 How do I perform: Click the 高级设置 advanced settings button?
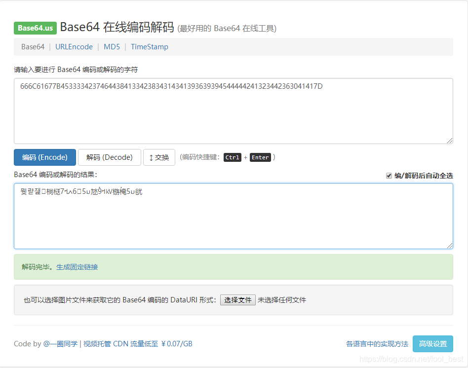pyautogui.click(x=433, y=344)
